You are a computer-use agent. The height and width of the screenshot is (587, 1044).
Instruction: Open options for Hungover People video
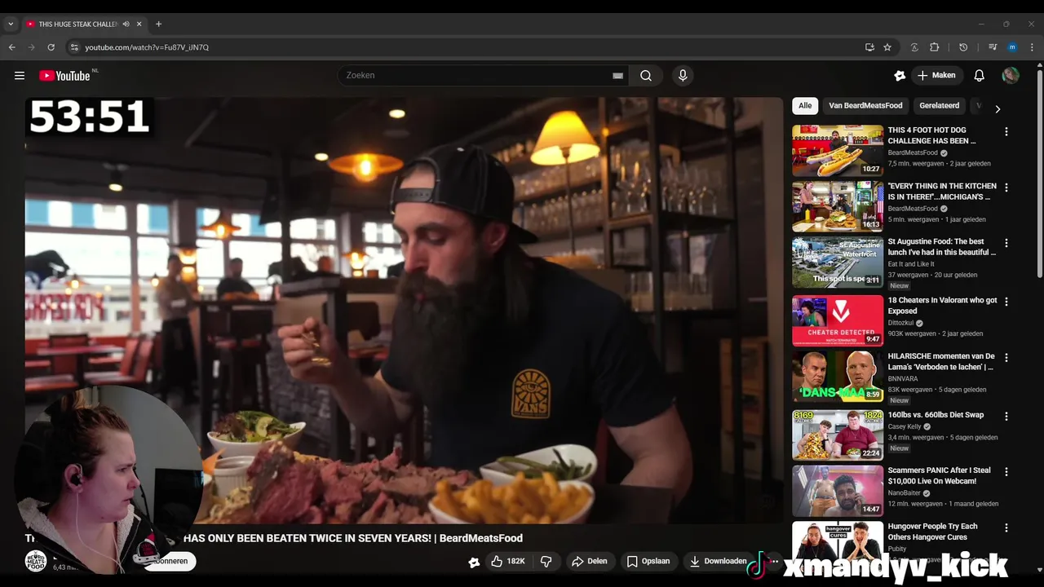pos(1006,527)
